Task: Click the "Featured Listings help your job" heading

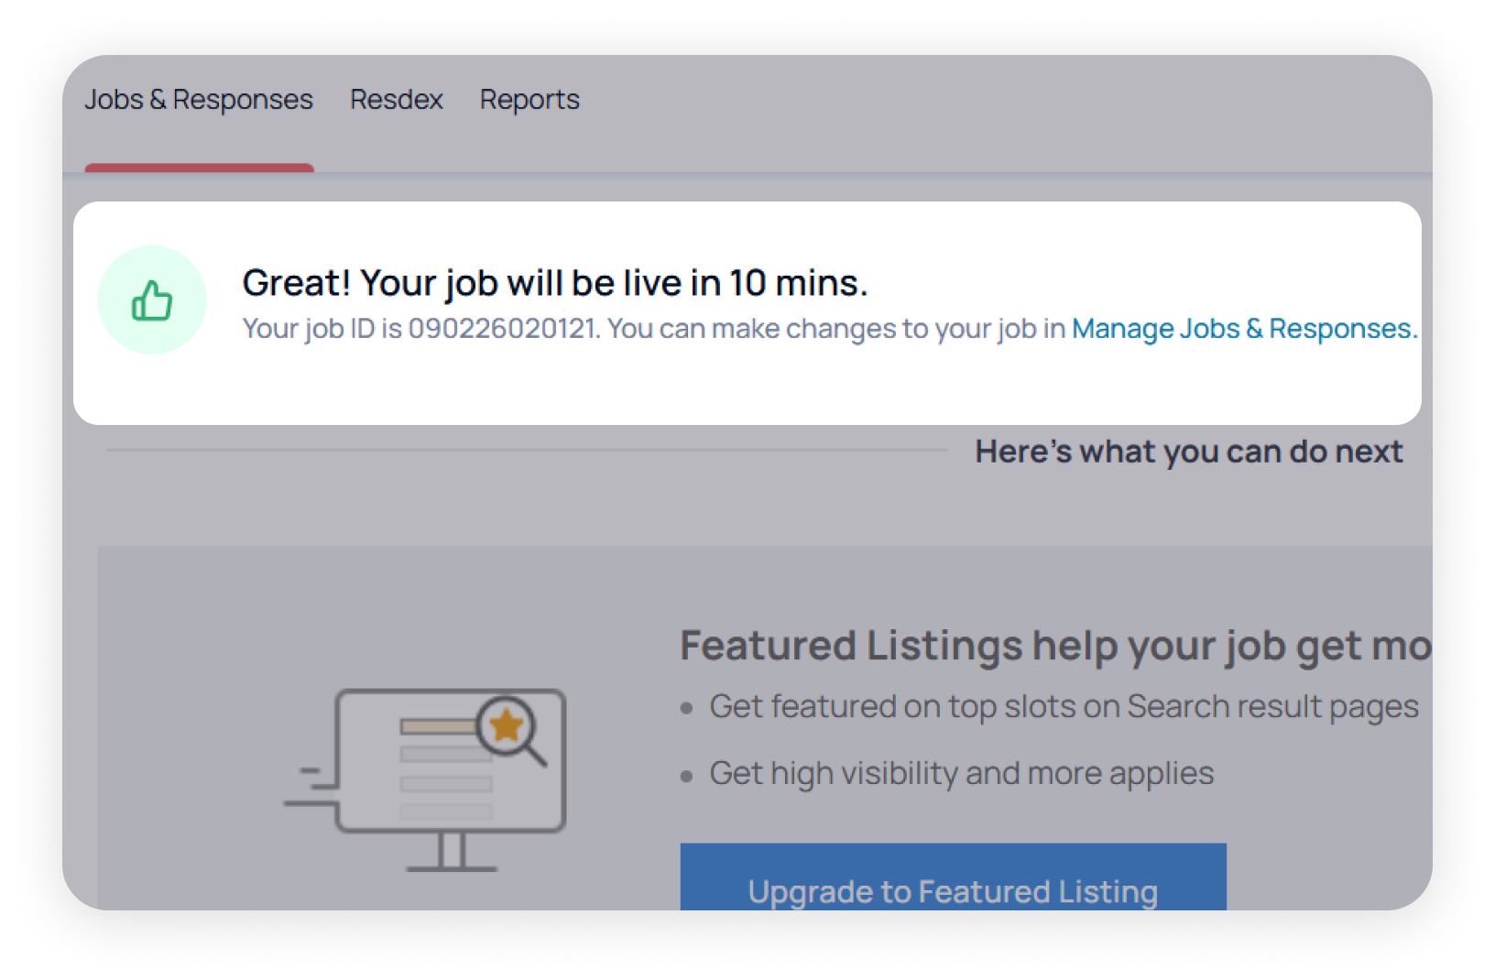Action: (1053, 646)
